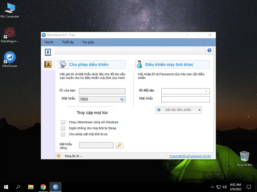Click the network tray icon
This screenshot has height=192, width=257.
[x=219, y=187]
